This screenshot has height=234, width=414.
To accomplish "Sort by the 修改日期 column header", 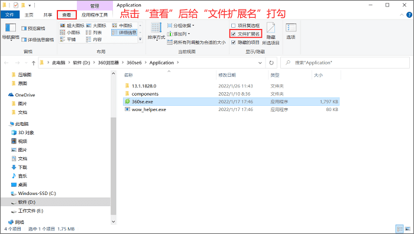I will [x=242, y=75].
